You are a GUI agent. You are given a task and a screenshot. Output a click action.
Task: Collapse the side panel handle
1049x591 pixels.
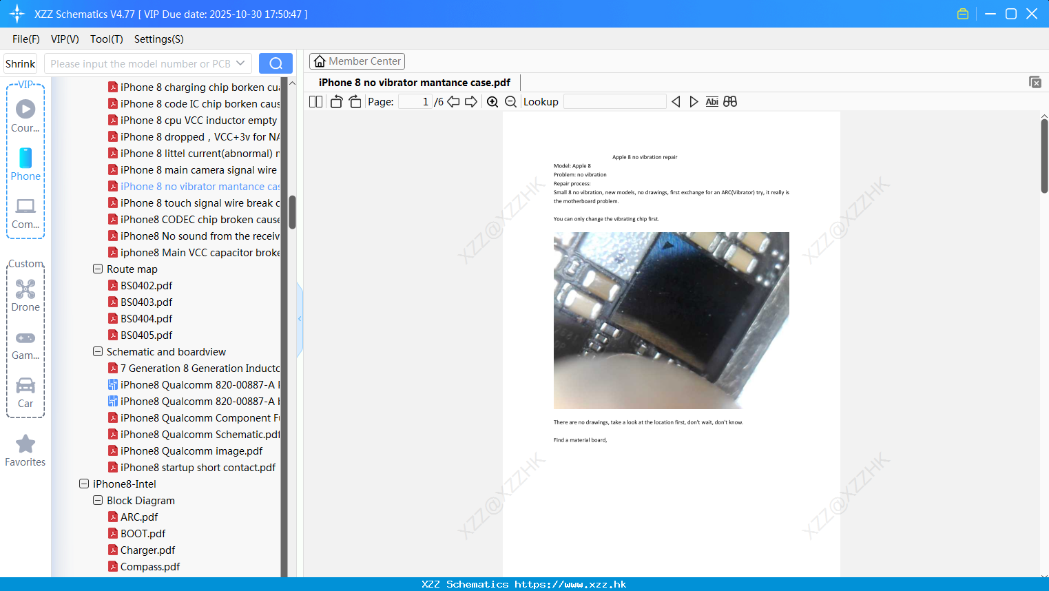tap(300, 319)
